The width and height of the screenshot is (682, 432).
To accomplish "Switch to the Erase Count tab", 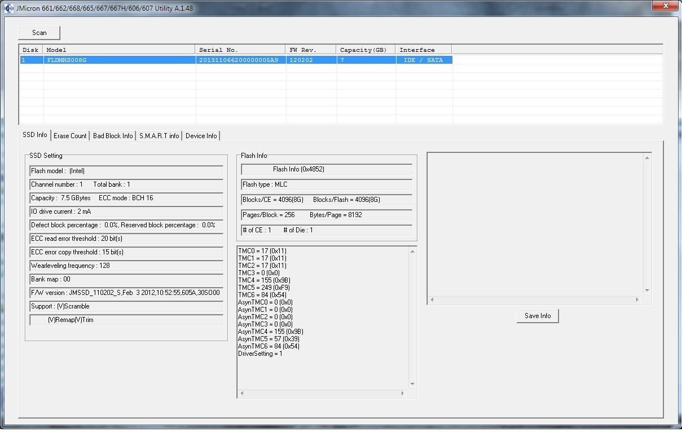I will [x=71, y=136].
